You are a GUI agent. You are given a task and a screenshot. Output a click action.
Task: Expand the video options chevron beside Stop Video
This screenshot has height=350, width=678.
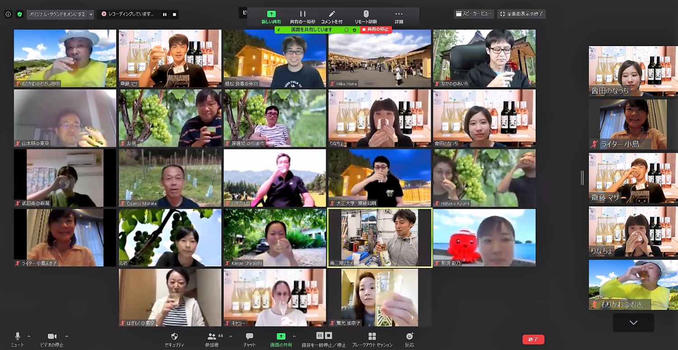(x=67, y=336)
